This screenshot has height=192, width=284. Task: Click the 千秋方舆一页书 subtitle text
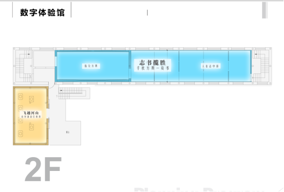(153, 68)
